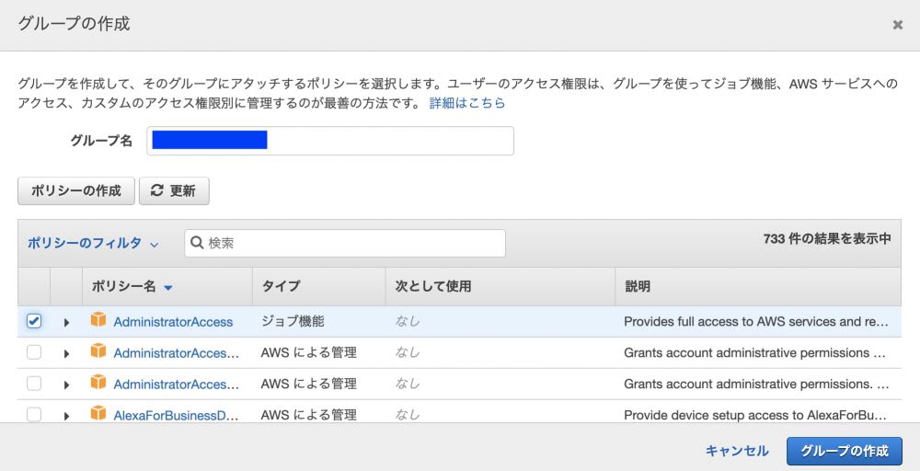
Task: Click the description 'Provides full access to AWS services'
Action: click(755, 321)
